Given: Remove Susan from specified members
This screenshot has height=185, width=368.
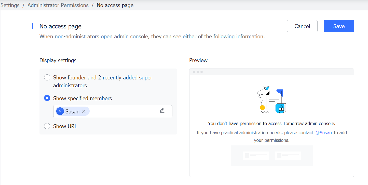Looking at the screenshot, I should [84, 111].
